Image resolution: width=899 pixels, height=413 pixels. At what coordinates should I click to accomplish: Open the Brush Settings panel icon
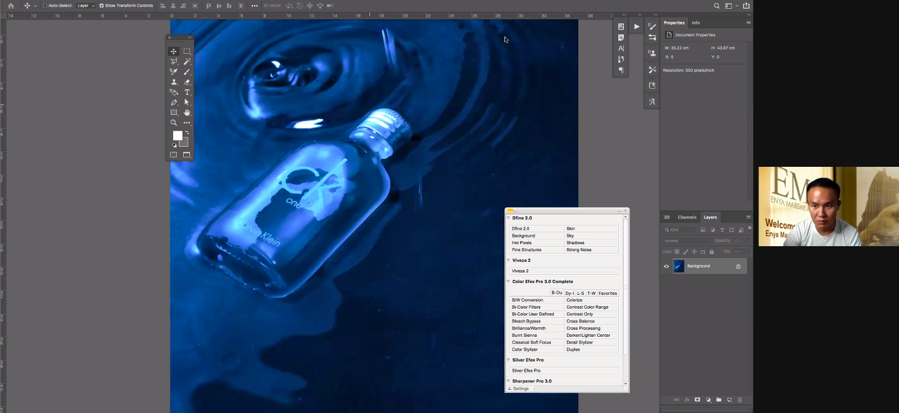(x=652, y=26)
